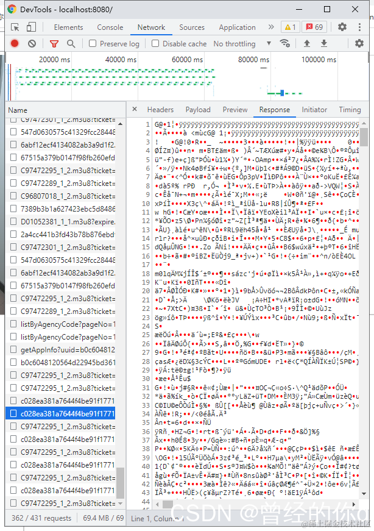Check the box for b0c6048120564d22945bd361 row
Screen dimensions: 374x531
pyautogui.click(x=13, y=362)
